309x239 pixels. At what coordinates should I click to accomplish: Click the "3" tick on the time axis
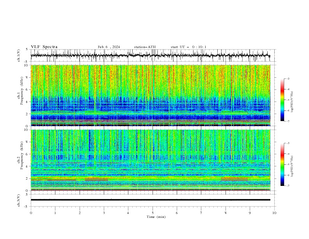[104, 213]
